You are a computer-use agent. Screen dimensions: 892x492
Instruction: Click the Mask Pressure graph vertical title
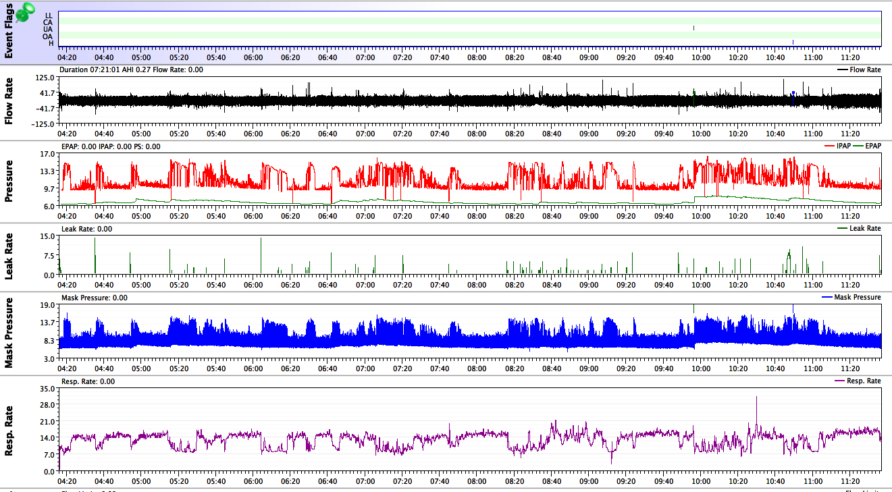(9, 333)
